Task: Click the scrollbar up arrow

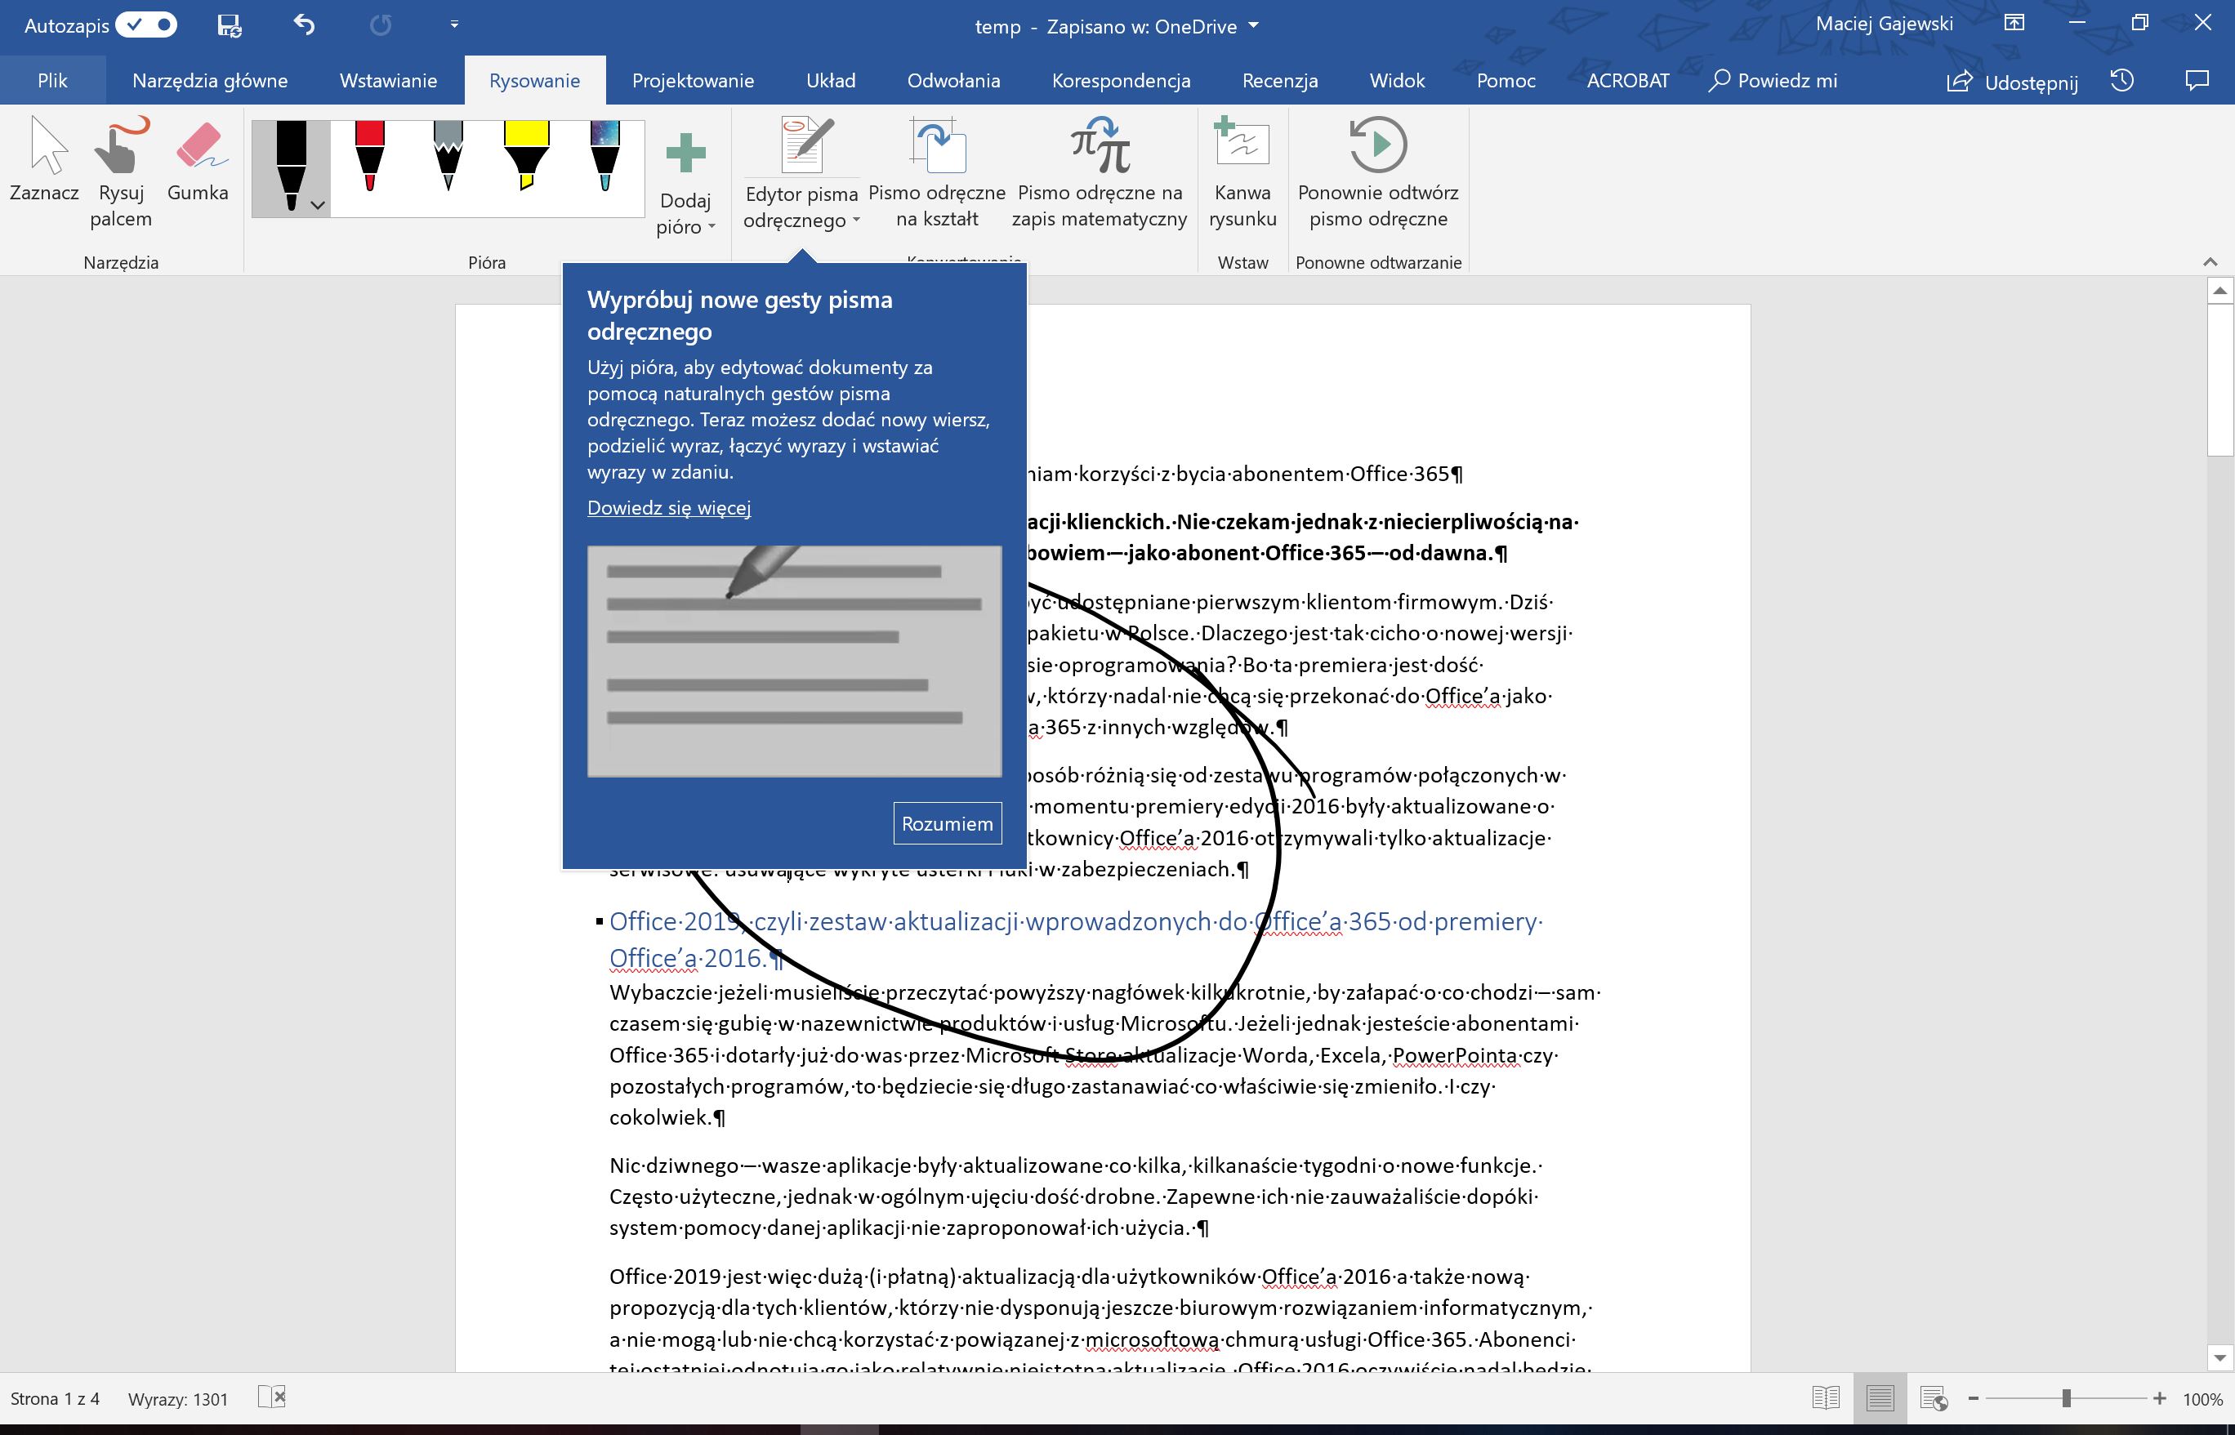Action: click(2220, 292)
